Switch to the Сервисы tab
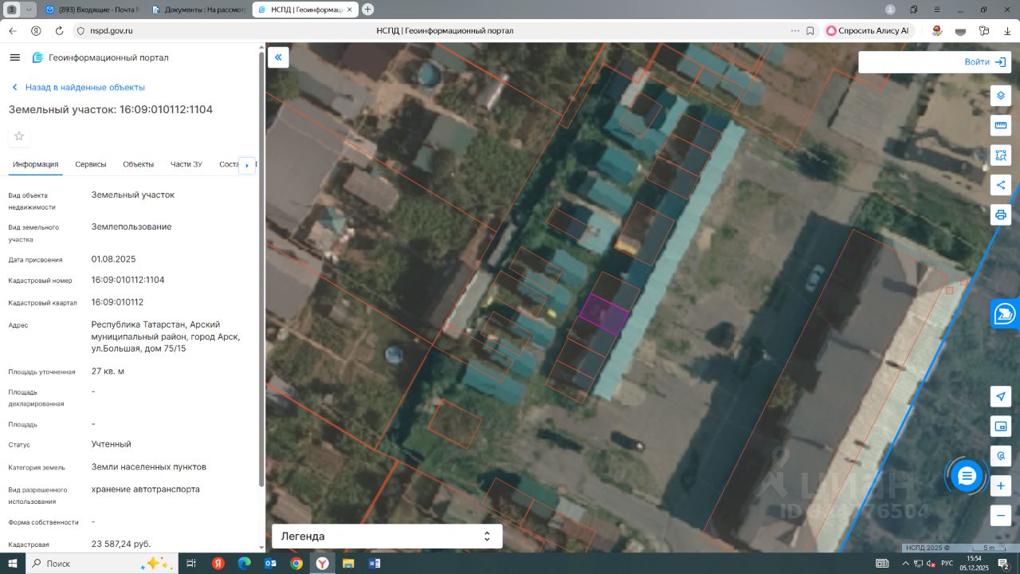The image size is (1020, 574). 91,164
